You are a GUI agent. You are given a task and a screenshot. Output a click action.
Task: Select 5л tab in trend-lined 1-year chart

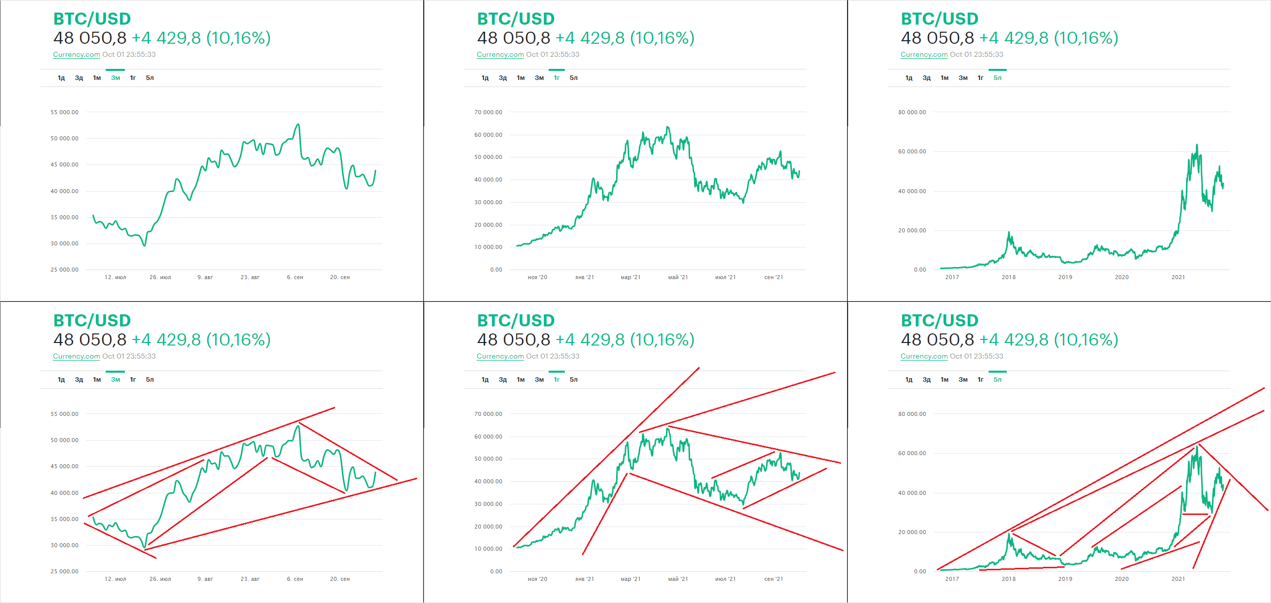point(574,380)
